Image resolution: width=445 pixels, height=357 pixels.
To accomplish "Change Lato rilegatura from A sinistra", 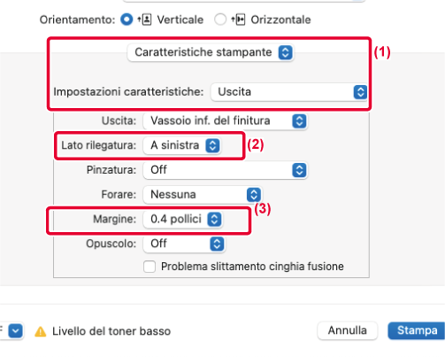I will tap(182, 145).
